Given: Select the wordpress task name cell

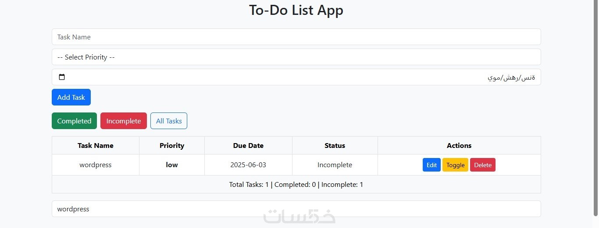Looking at the screenshot, I should coord(96,165).
